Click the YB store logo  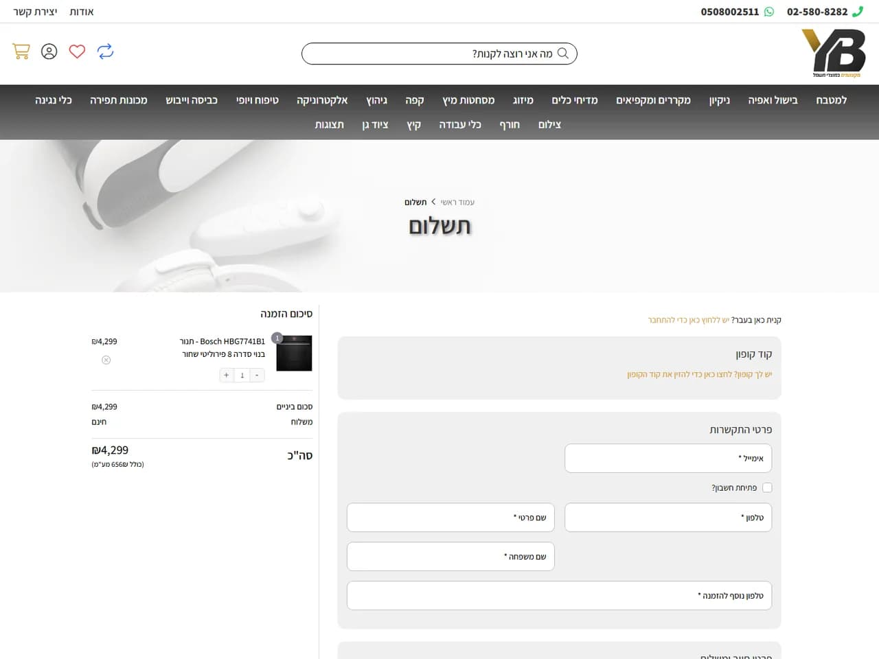834,53
